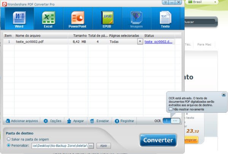
Task: Open Brasil country dropdown in browser
Action: coord(202,2)
